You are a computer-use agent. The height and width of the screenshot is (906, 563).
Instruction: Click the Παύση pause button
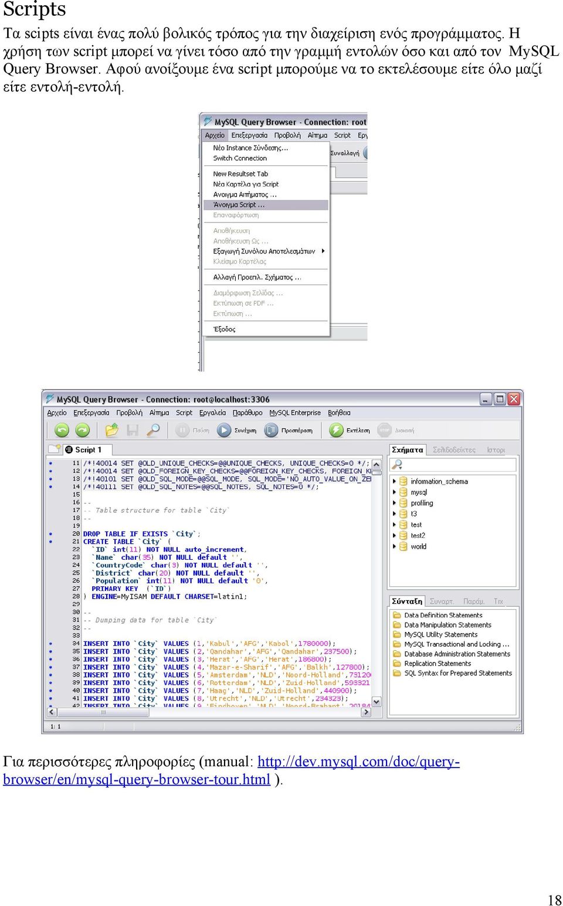click(x=193, y=430)
